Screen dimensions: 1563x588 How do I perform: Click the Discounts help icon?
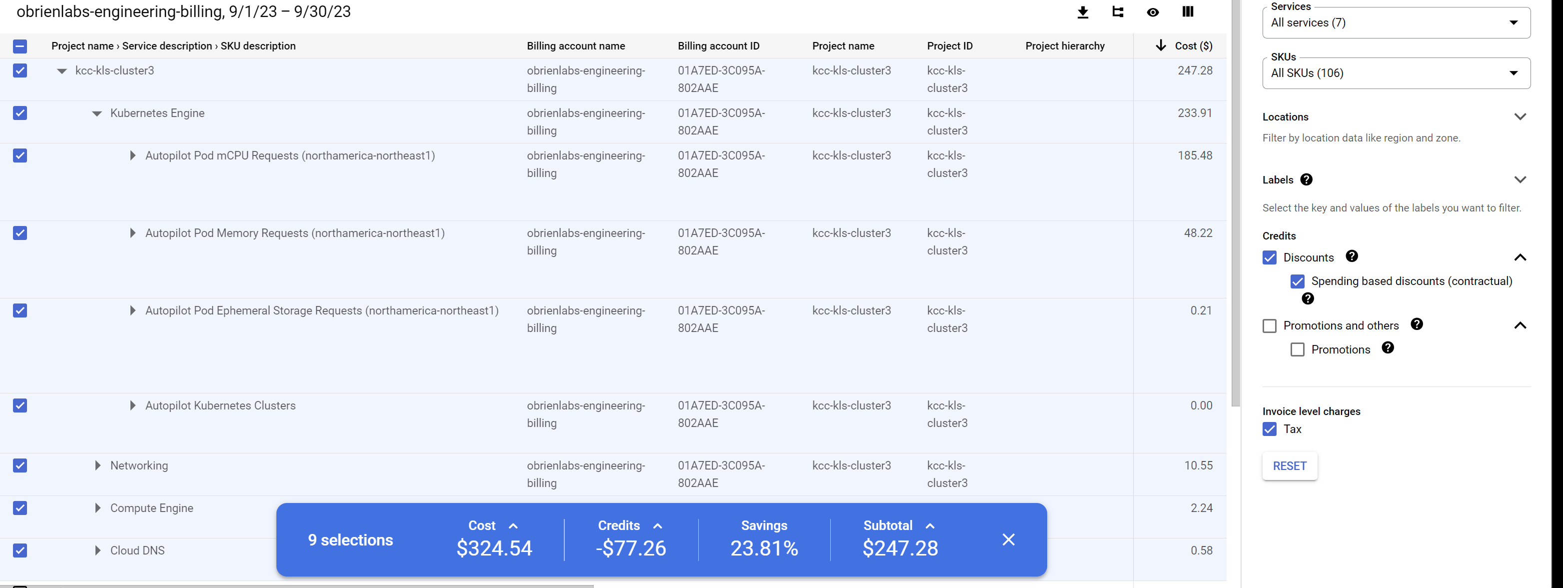click(x=1352, y=256)
